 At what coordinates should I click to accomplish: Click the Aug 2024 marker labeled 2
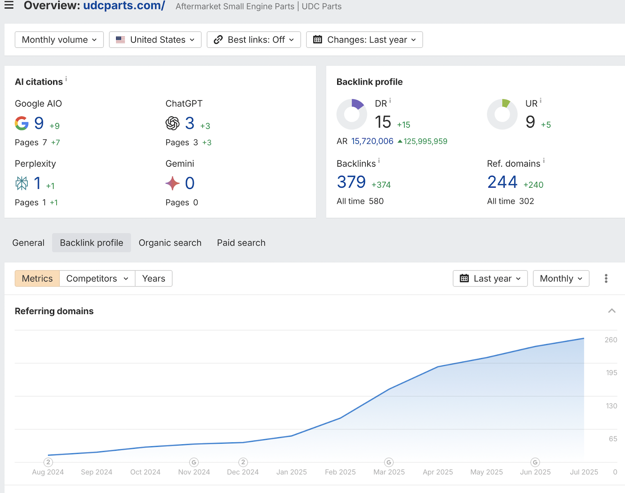pyautogui.click(x=48, y=462)
